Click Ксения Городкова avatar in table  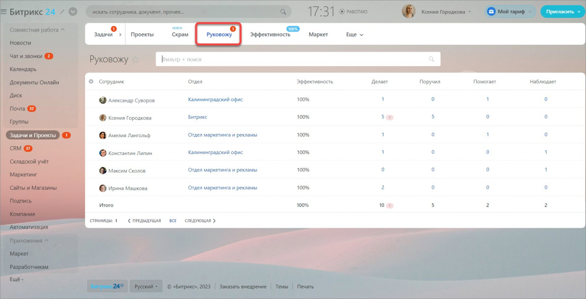click(x=103, y=117)
